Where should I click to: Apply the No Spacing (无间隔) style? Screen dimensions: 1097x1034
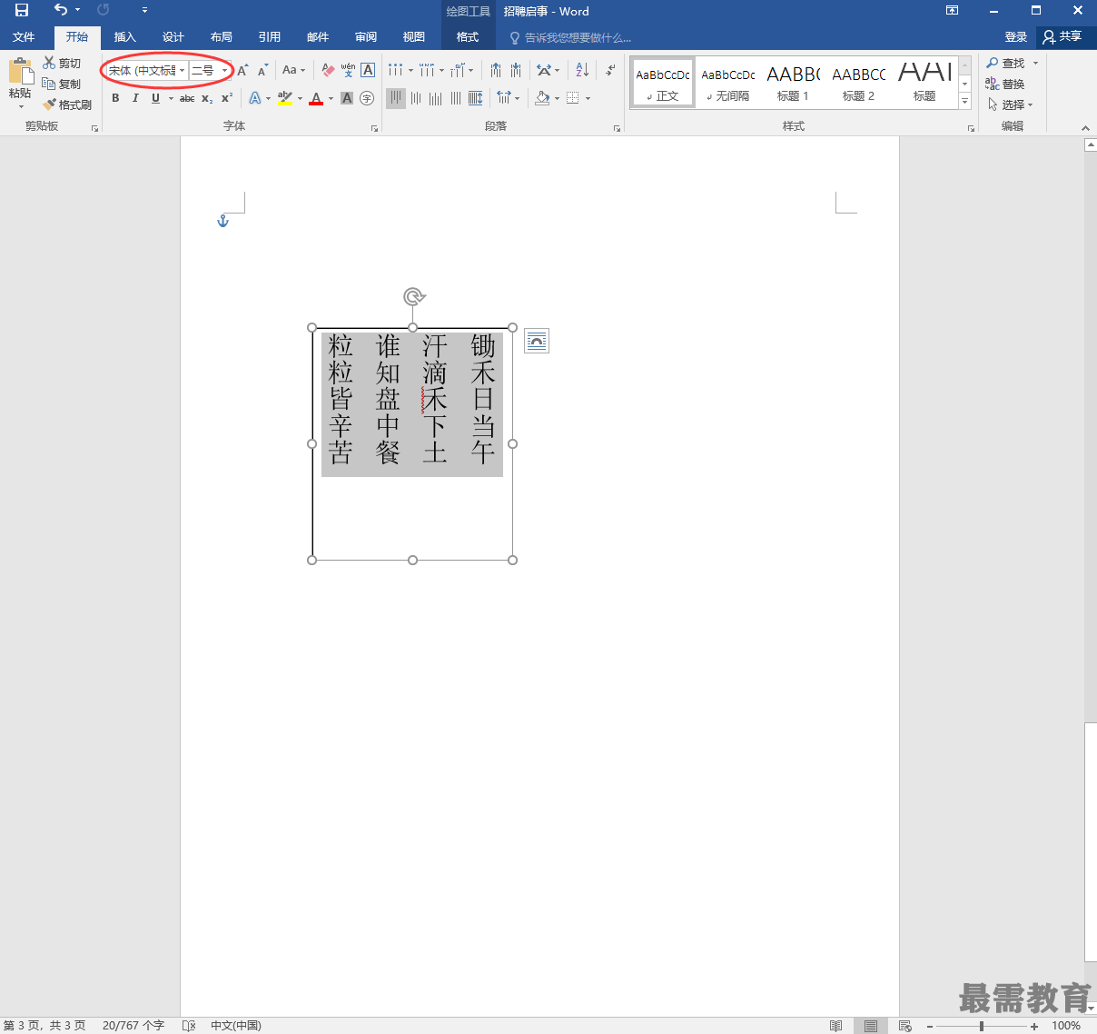click(x=728, y=83)
